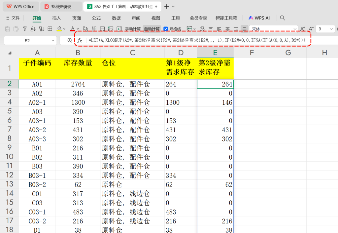The width and height of the screenshot is (338, 233).
Task: Open the 工具 Tools tab
Action: click(x=176, y=18)
